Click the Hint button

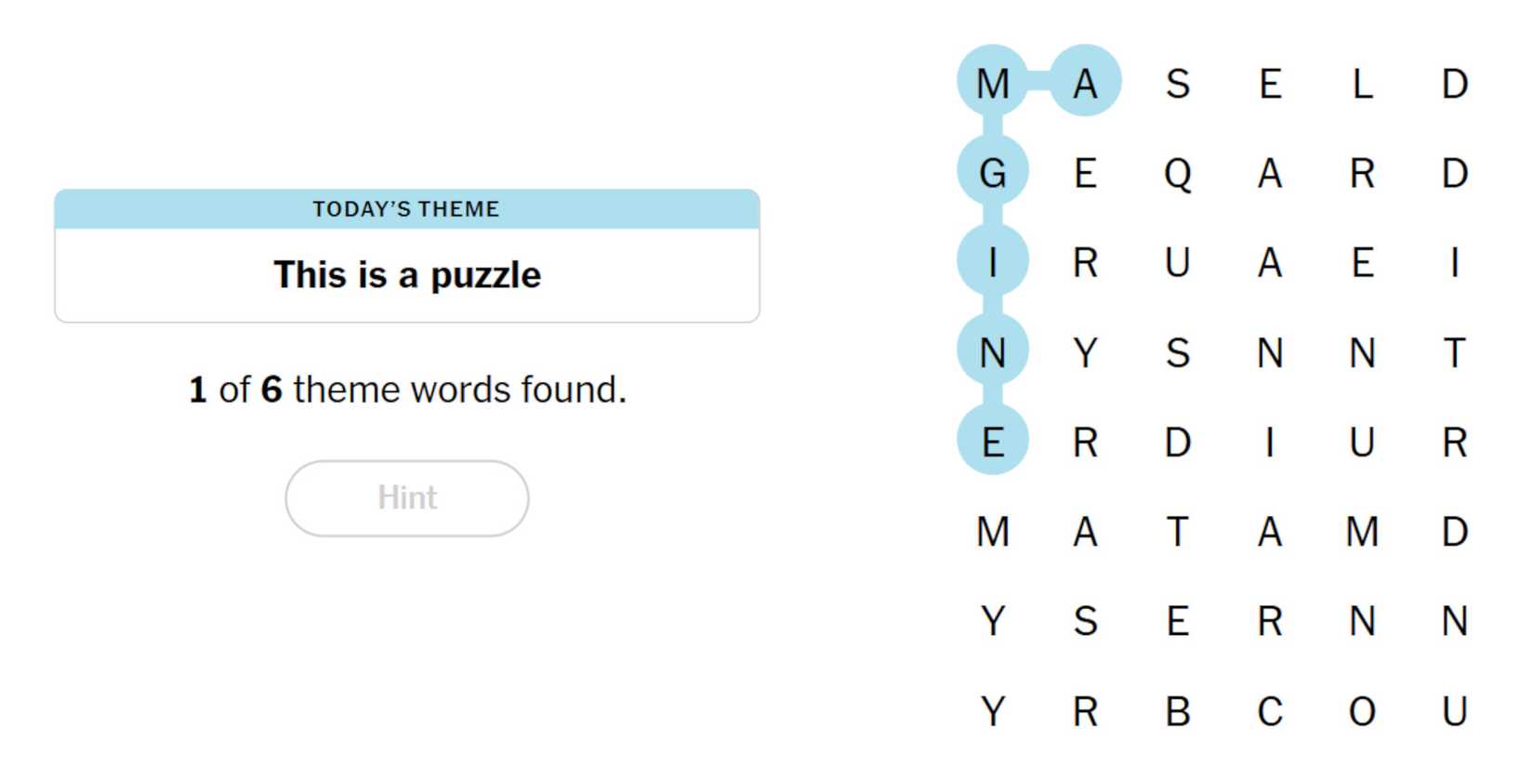click(x=406, y=498)
